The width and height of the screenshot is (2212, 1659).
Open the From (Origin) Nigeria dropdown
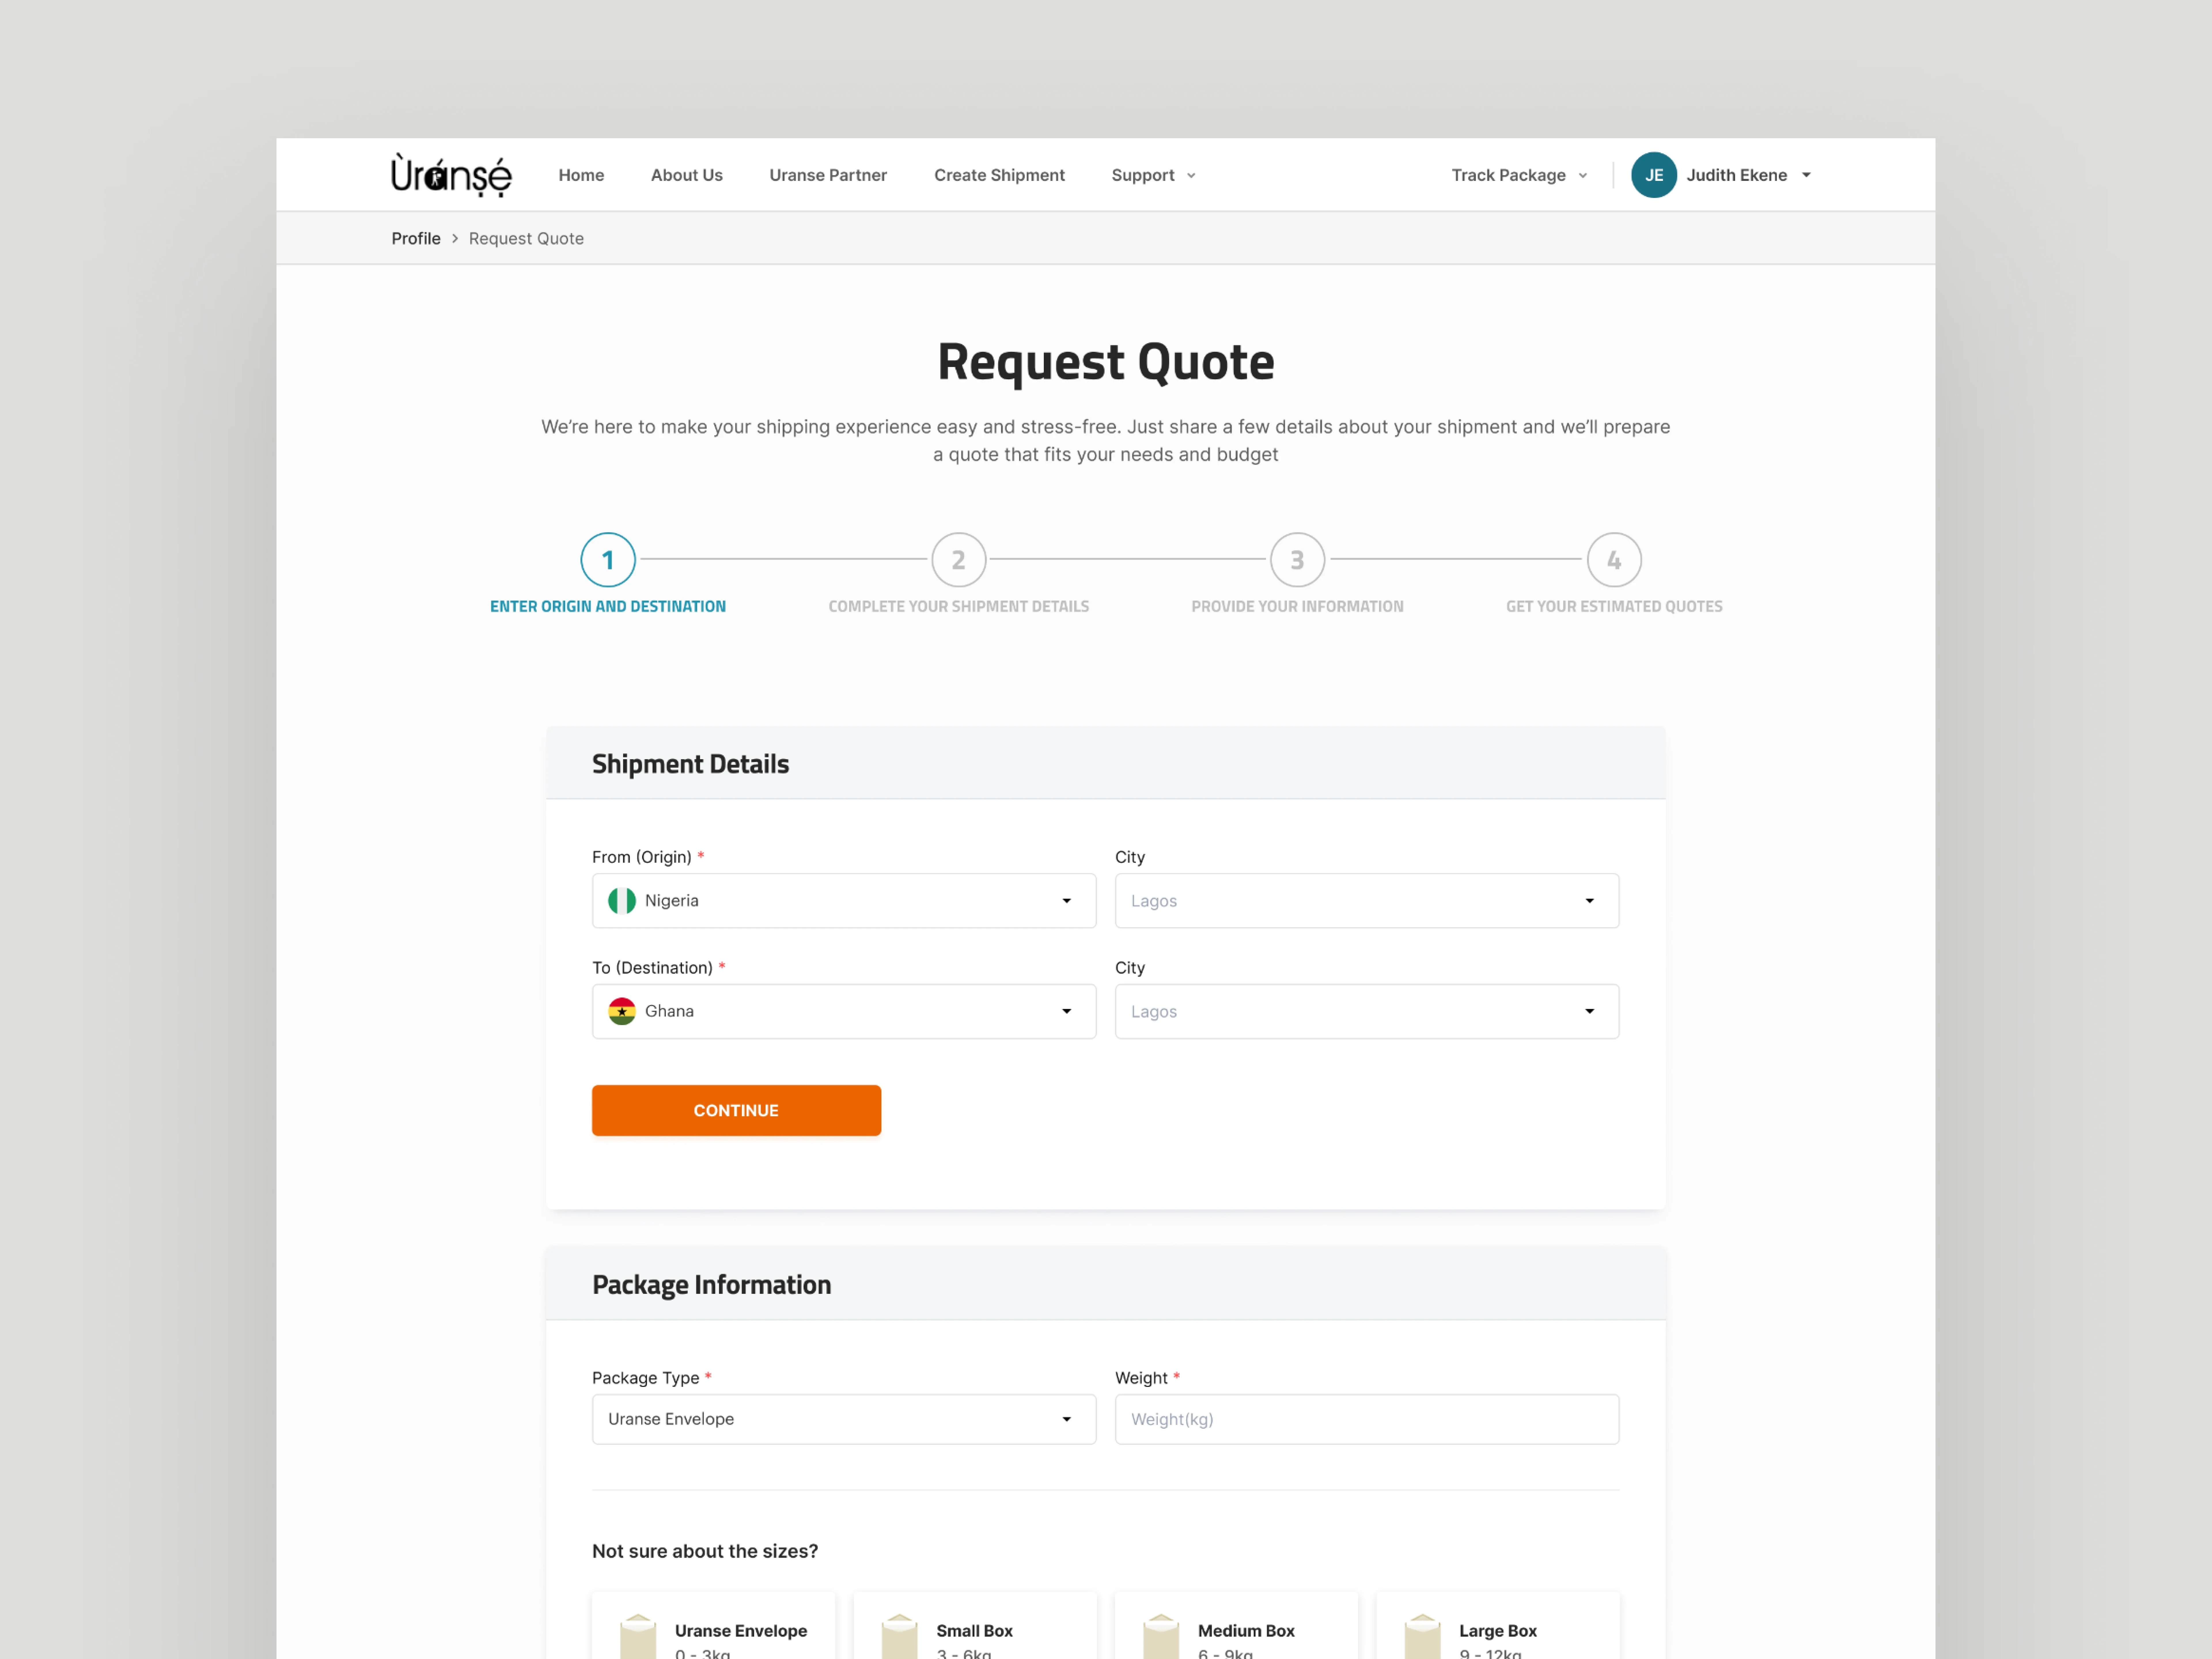tap(844, 901)
